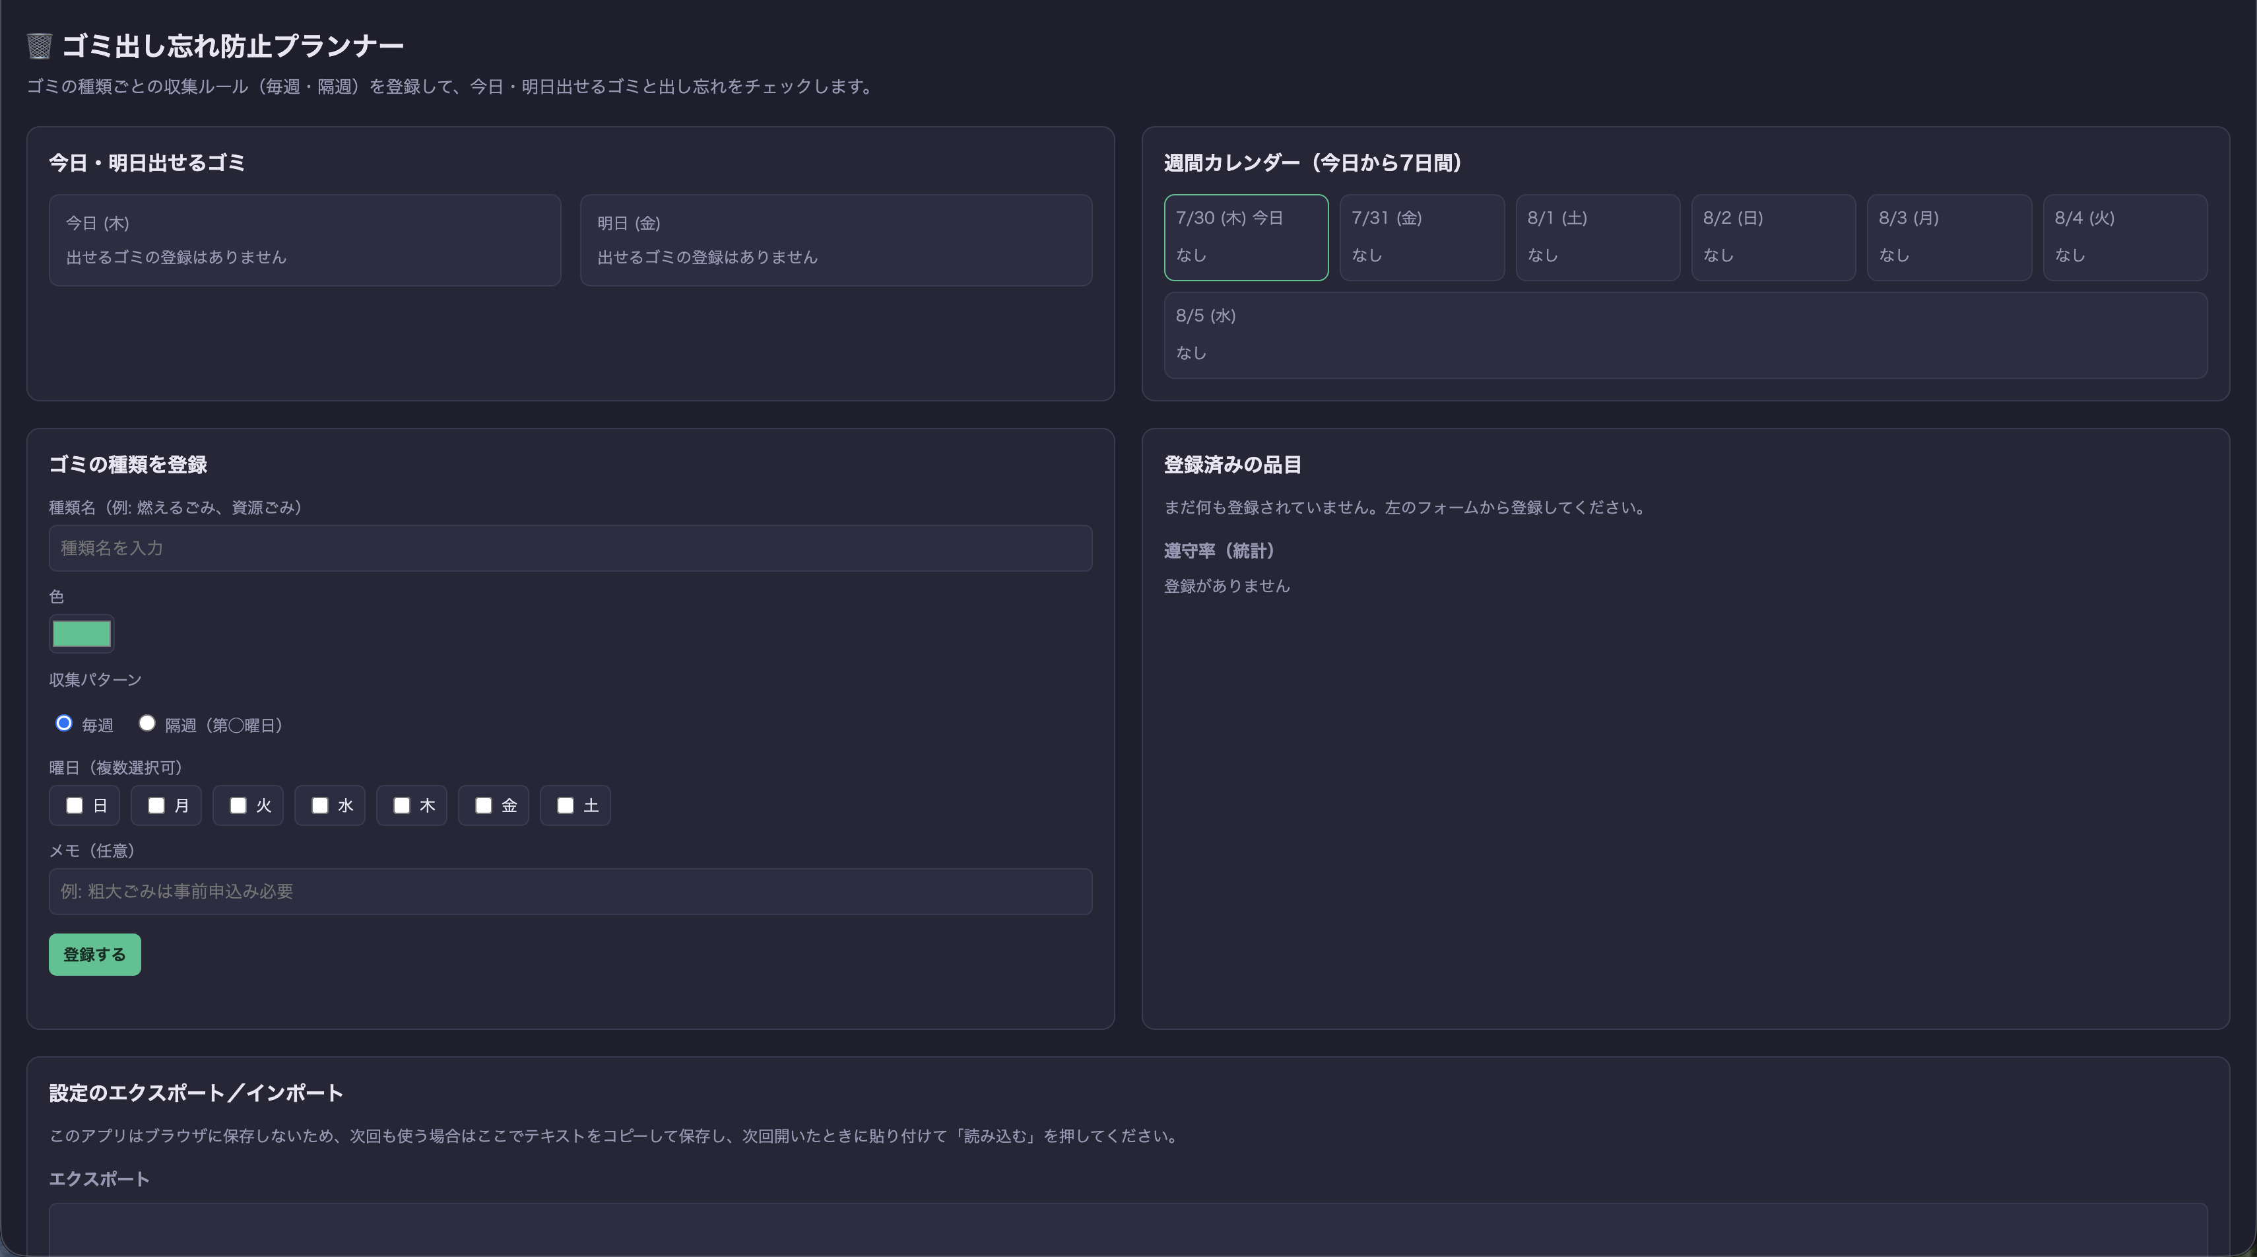Click the 遵守率（統計）label
Image resolution: width=2257 pixels, height=1257 pixels.
click(x=1219, y=550)
